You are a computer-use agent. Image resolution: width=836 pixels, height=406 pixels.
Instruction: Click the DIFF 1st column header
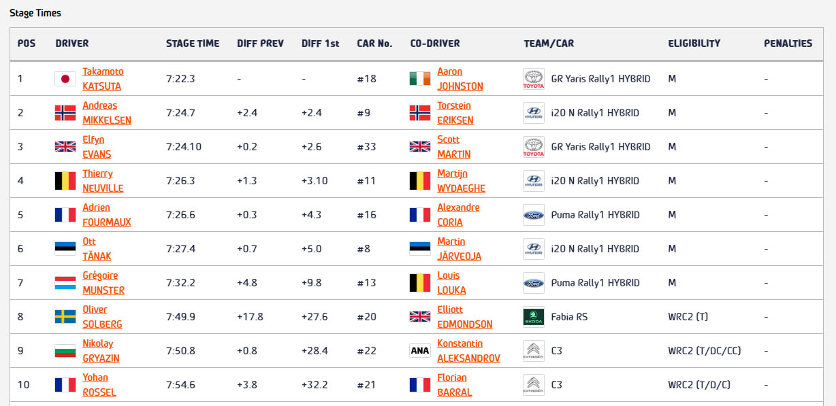tap(320, 44)
